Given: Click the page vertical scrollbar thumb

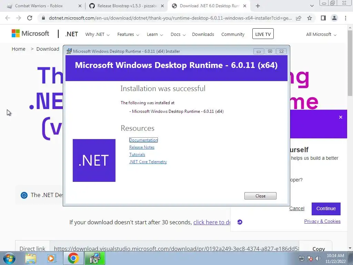Looking at the screenshot, I should point(350,63).
